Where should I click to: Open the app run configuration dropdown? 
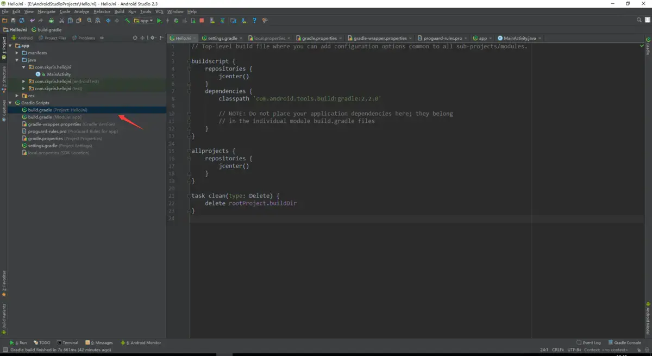click(x=143, y=21)
